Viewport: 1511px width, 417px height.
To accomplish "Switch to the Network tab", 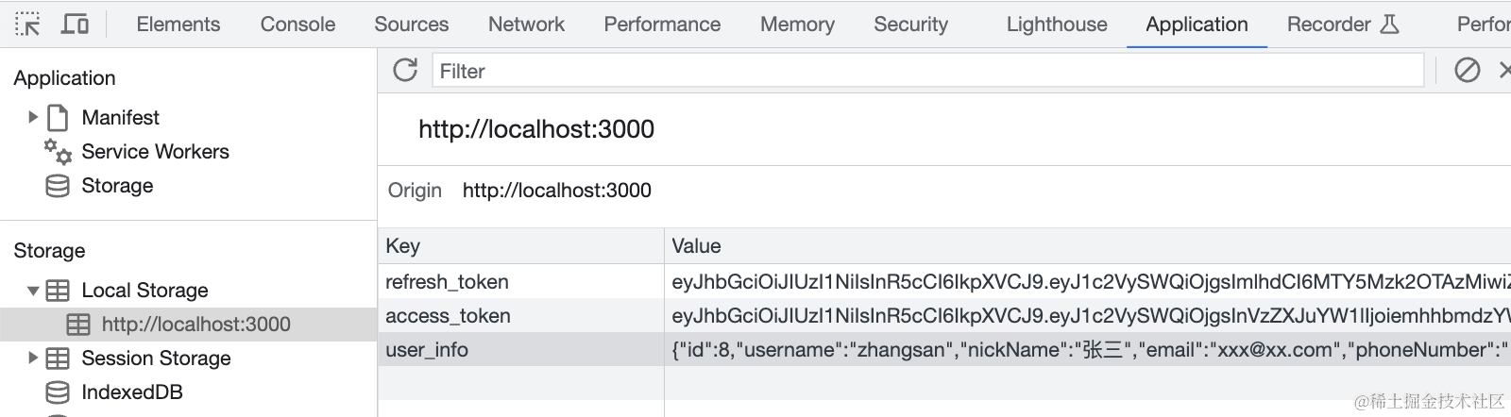I will click(526, 25).
